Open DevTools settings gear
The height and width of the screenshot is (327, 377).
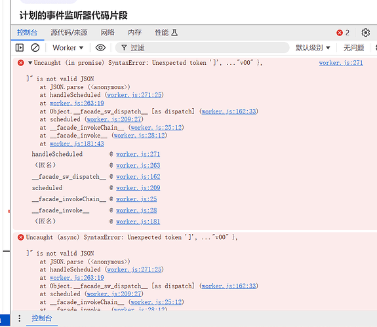365,32
